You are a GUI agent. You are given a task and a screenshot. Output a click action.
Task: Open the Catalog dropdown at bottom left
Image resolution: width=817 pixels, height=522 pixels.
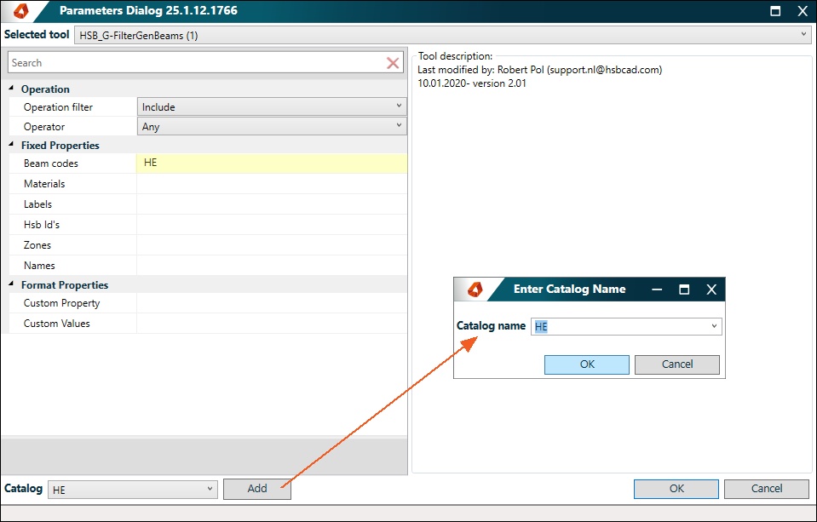(132, 489)
